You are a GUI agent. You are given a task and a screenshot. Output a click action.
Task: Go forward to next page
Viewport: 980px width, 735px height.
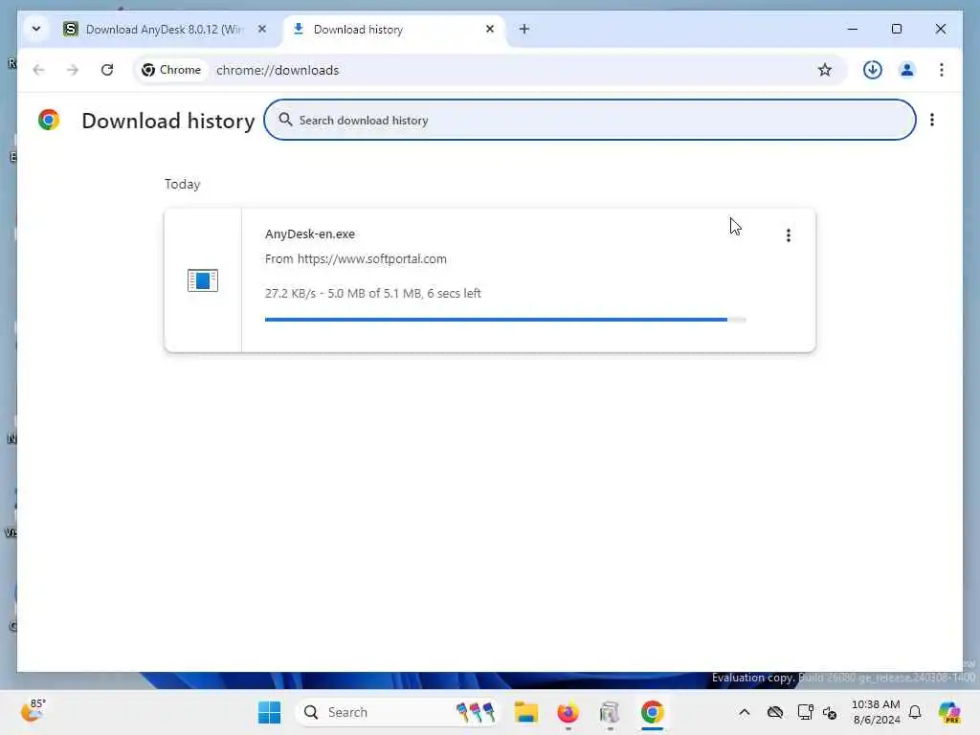tap(73, 70)
